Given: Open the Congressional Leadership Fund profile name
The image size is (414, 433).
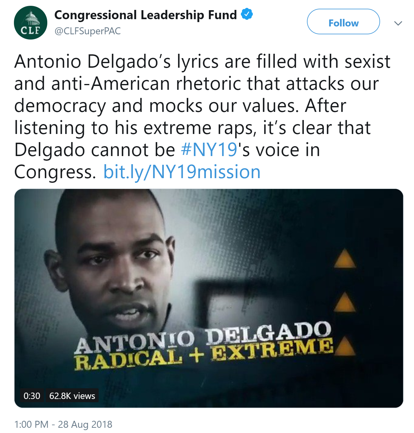Looking at the screenshot, I should coord(146,15).
